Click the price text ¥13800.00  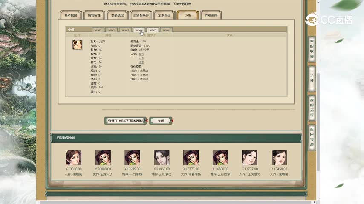(74, 169)
